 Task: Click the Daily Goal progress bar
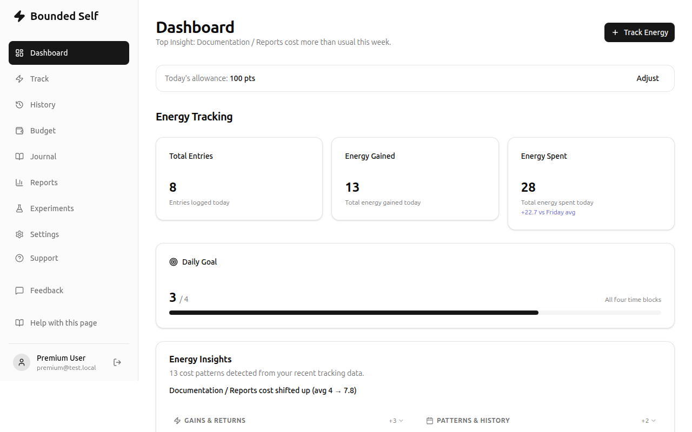point(415,312)
